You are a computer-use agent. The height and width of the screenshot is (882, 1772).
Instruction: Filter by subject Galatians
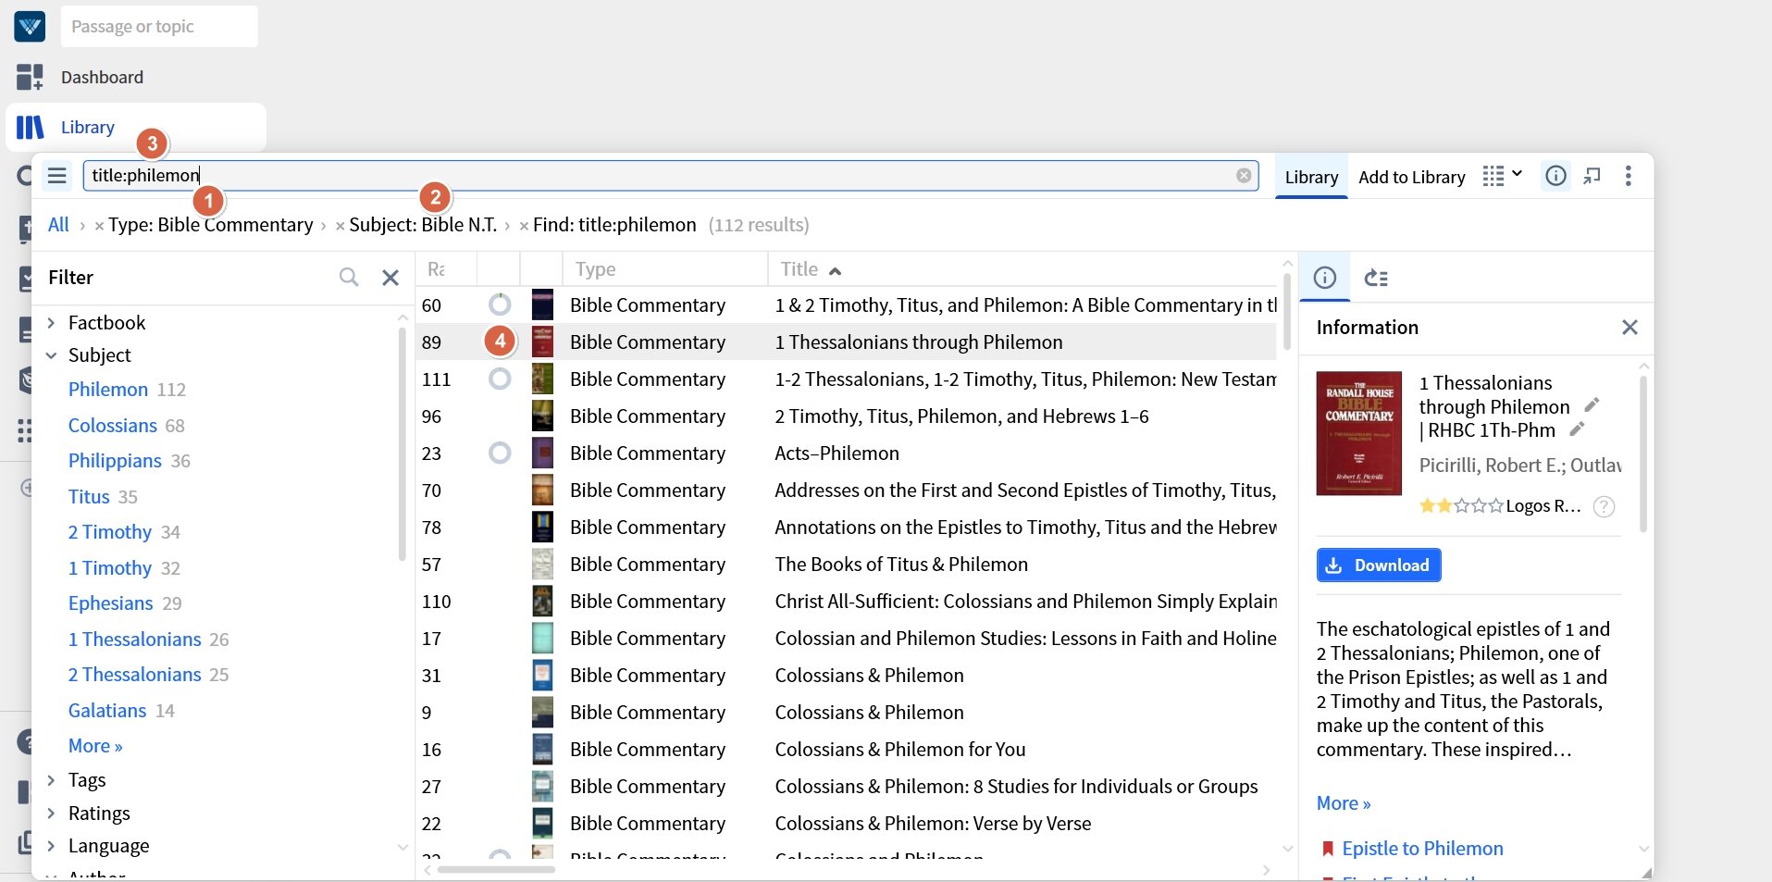click(107, 711)
